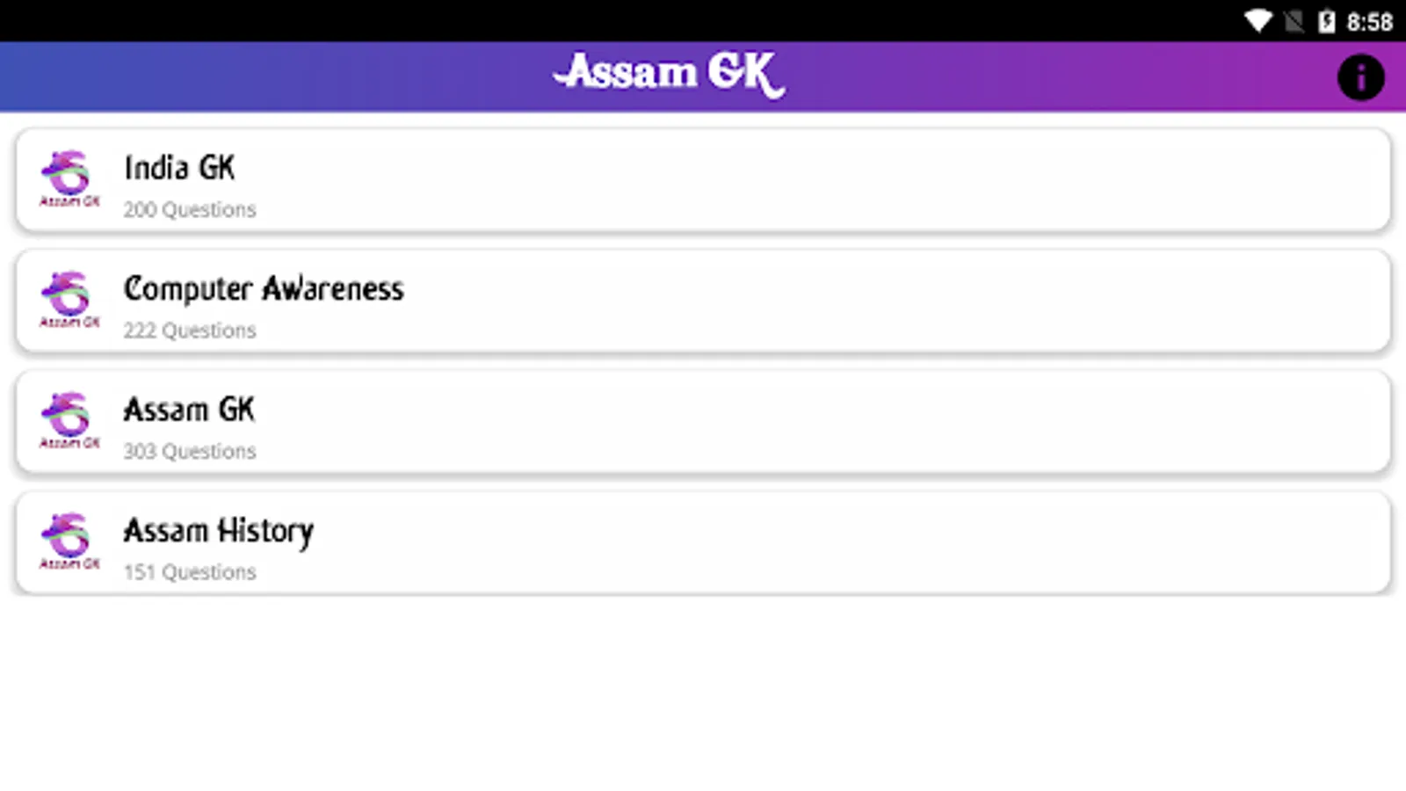Click the 151 Questions subtitle

tap(190, 572)
